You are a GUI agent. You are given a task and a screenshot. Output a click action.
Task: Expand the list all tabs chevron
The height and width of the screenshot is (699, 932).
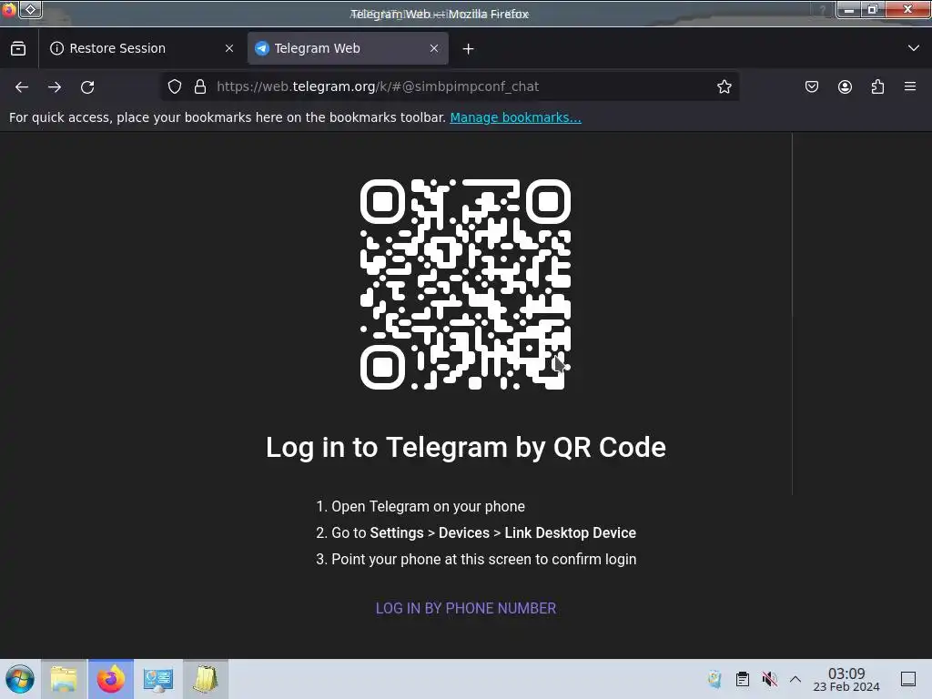pos(914,48)
